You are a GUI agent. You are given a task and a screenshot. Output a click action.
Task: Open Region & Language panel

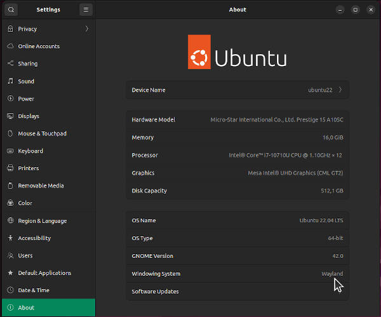pos(49,220)
